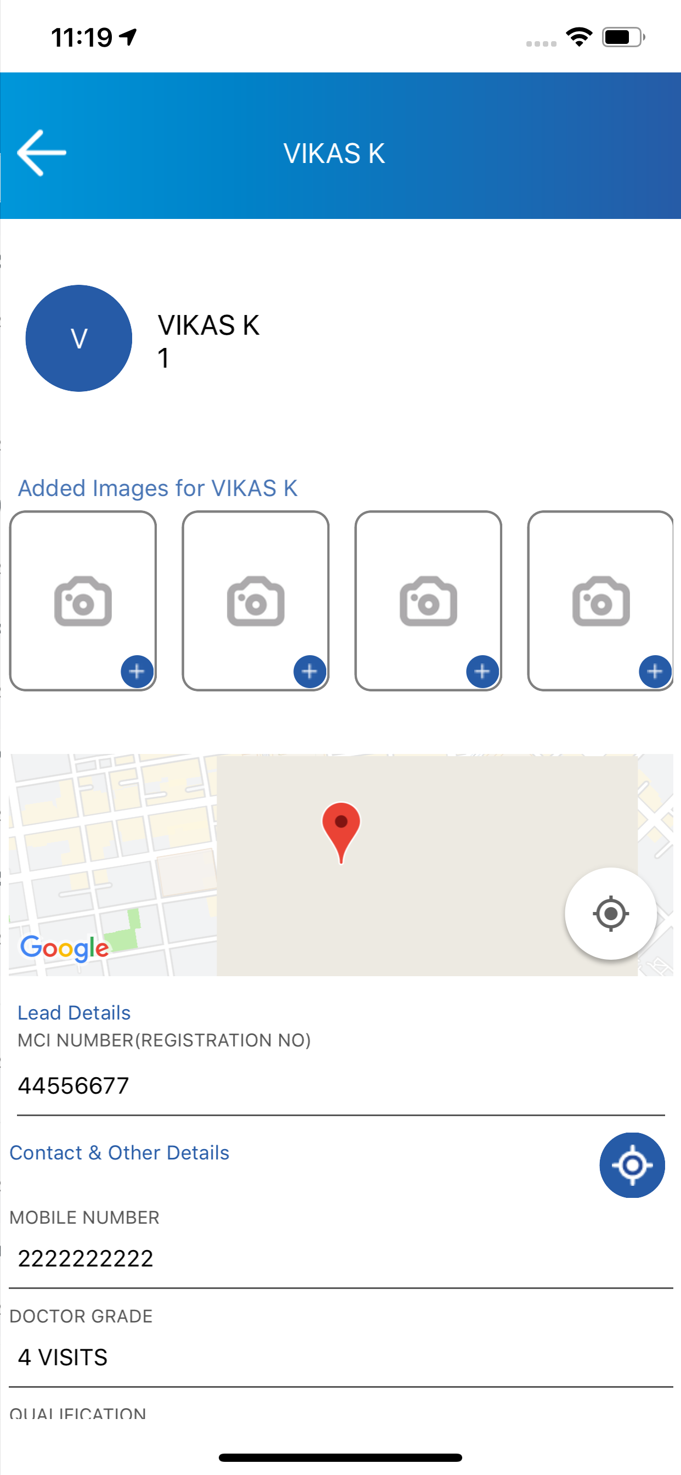This screenshot has width=681, height=1475.
Task: Select the red map pin marker
Action: 341,832
